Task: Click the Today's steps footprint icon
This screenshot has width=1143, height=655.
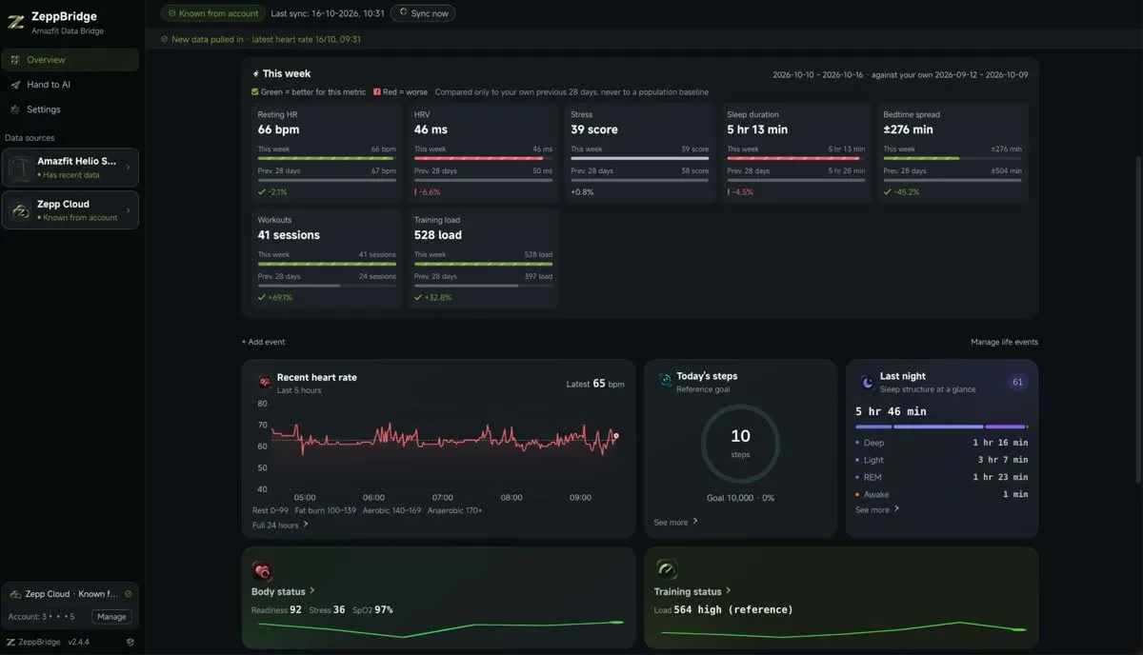Action: 665,381
